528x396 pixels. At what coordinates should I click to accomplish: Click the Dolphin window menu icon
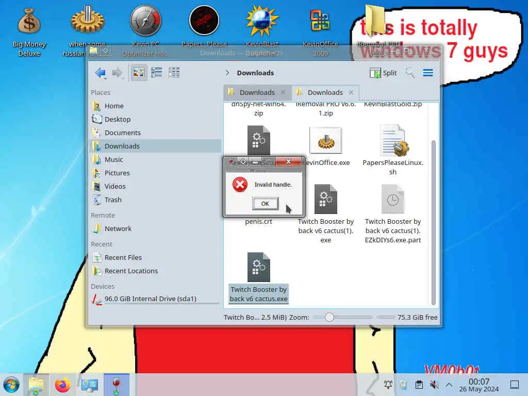click(93, 51)
